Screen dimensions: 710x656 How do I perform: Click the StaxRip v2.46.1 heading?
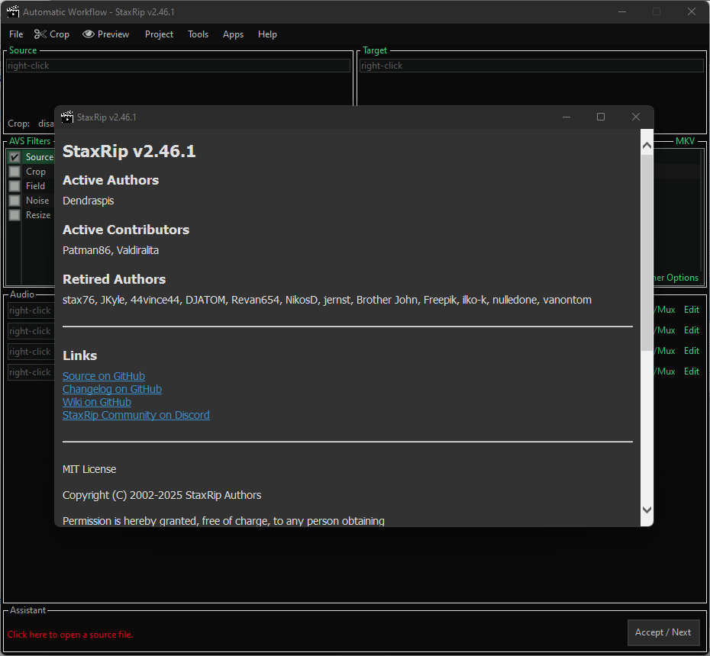pos(129,151)
